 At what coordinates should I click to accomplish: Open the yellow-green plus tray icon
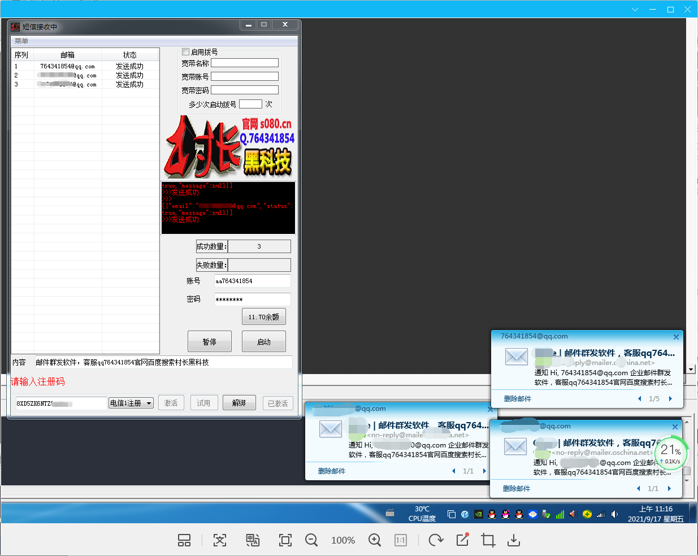[587, 514]
